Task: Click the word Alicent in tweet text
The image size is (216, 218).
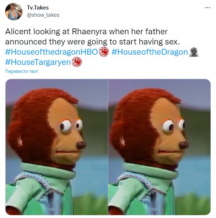Action: click(x=18, y=32)
